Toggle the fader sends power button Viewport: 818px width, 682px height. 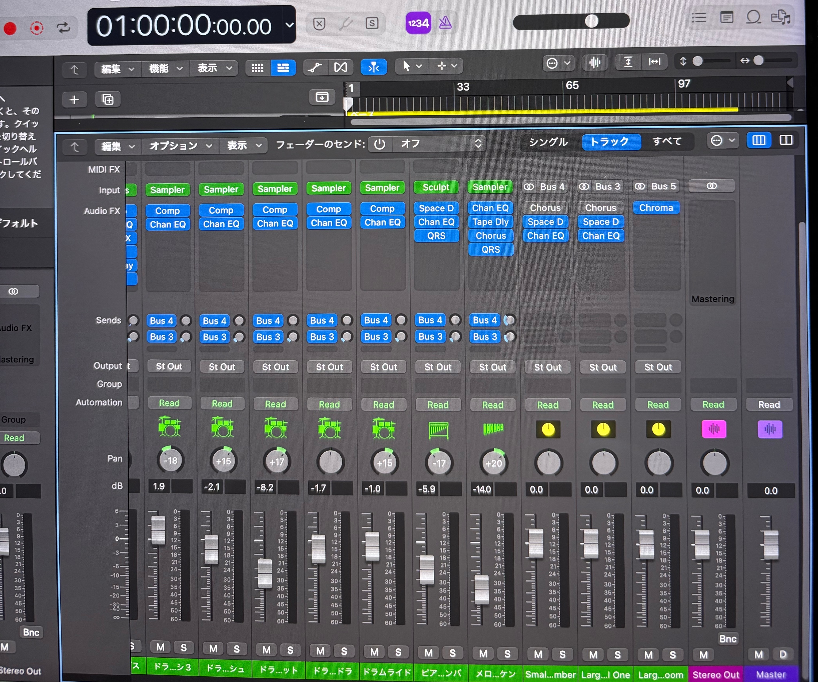(379, 144)
